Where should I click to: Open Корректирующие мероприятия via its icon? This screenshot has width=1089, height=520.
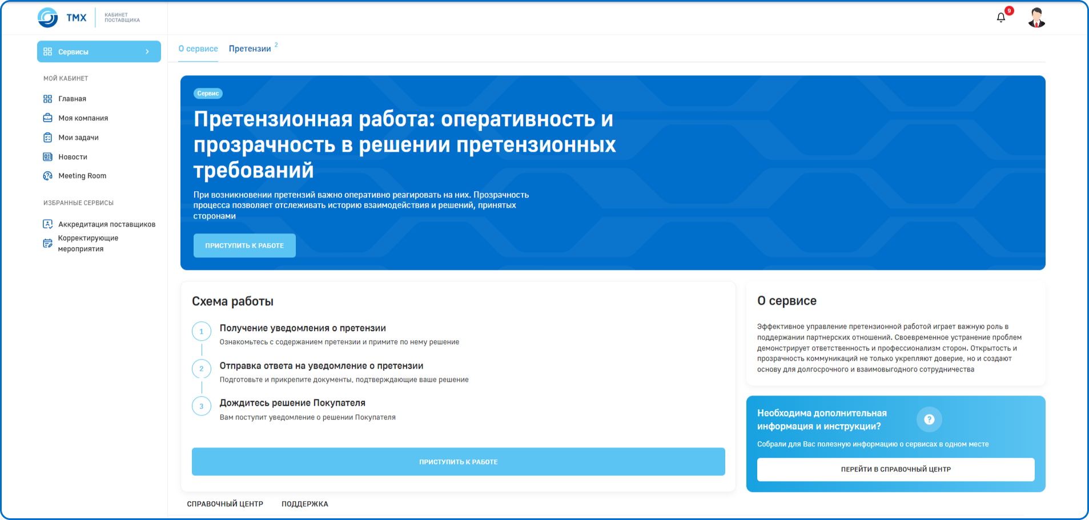48,243
